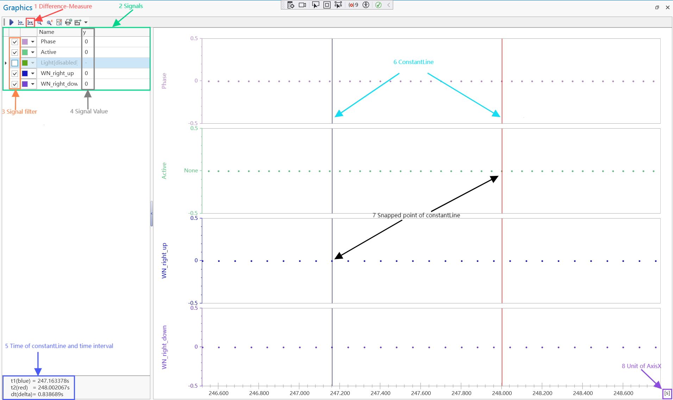Image resolution: width=673 pixels, height=400 pixels.
Task: Click the zoom out magnifier icon
Action: tap(40, 23)
